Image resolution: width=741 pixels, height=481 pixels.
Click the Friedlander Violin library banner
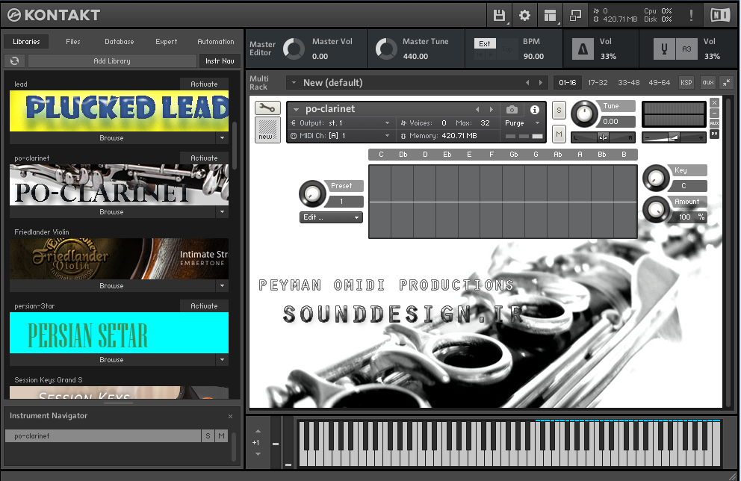(119, 259)
